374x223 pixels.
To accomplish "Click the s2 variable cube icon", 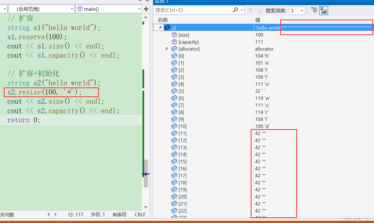I will click(x=167, y=28).
